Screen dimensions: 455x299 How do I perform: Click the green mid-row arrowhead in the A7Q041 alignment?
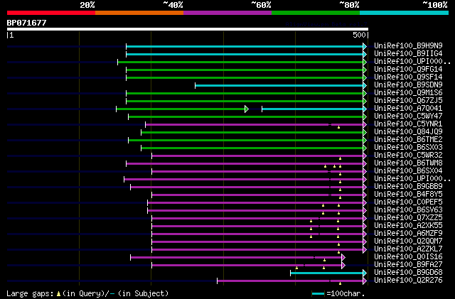247,109
